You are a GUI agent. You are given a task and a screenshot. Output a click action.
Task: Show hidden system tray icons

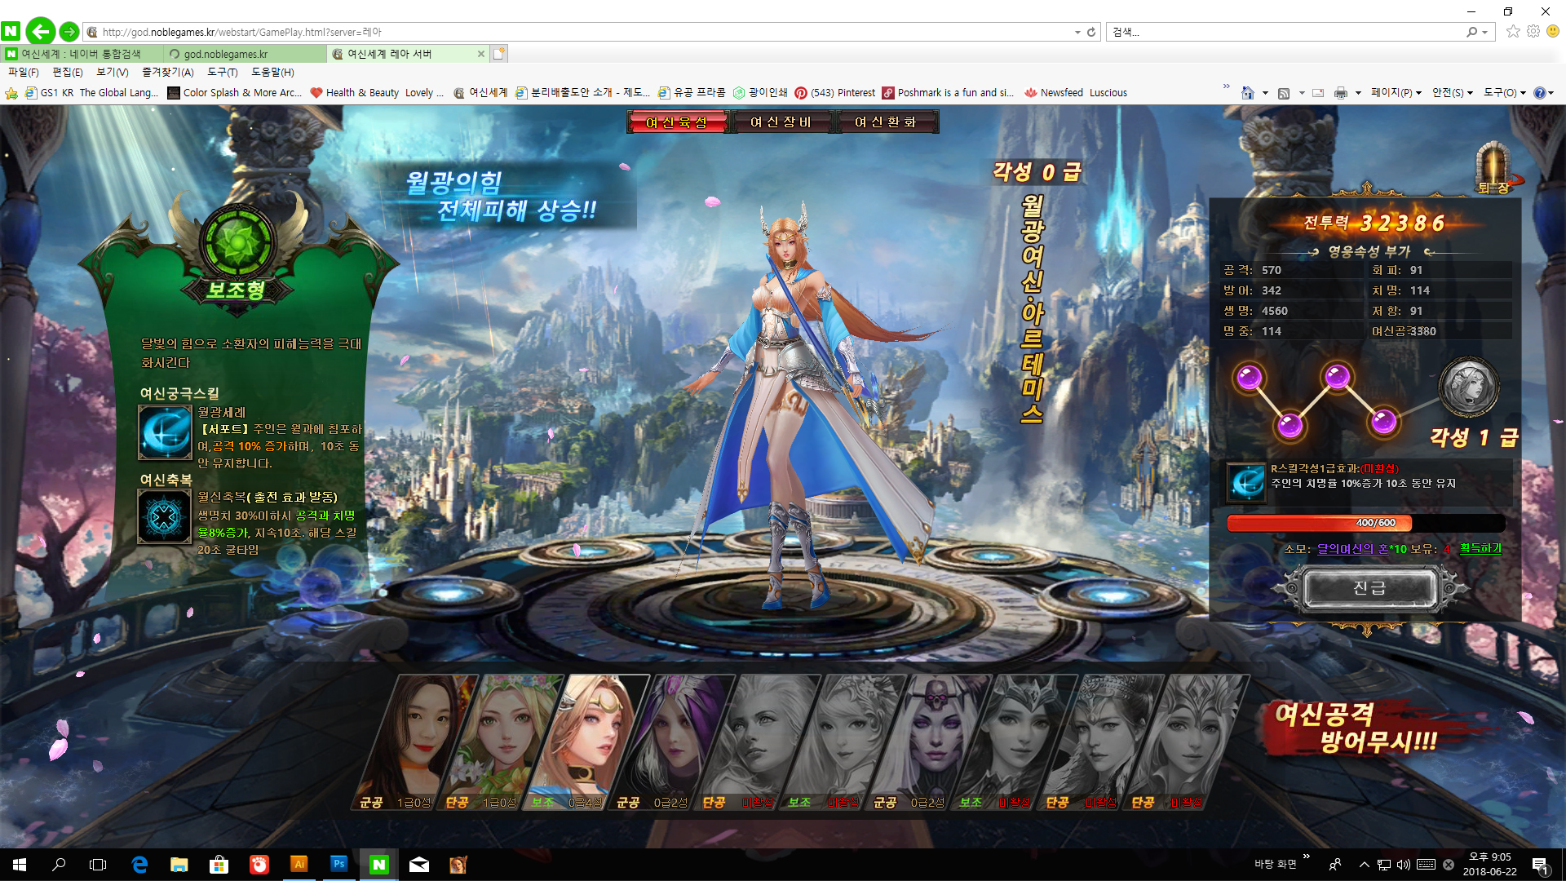tap(1364, 865)
